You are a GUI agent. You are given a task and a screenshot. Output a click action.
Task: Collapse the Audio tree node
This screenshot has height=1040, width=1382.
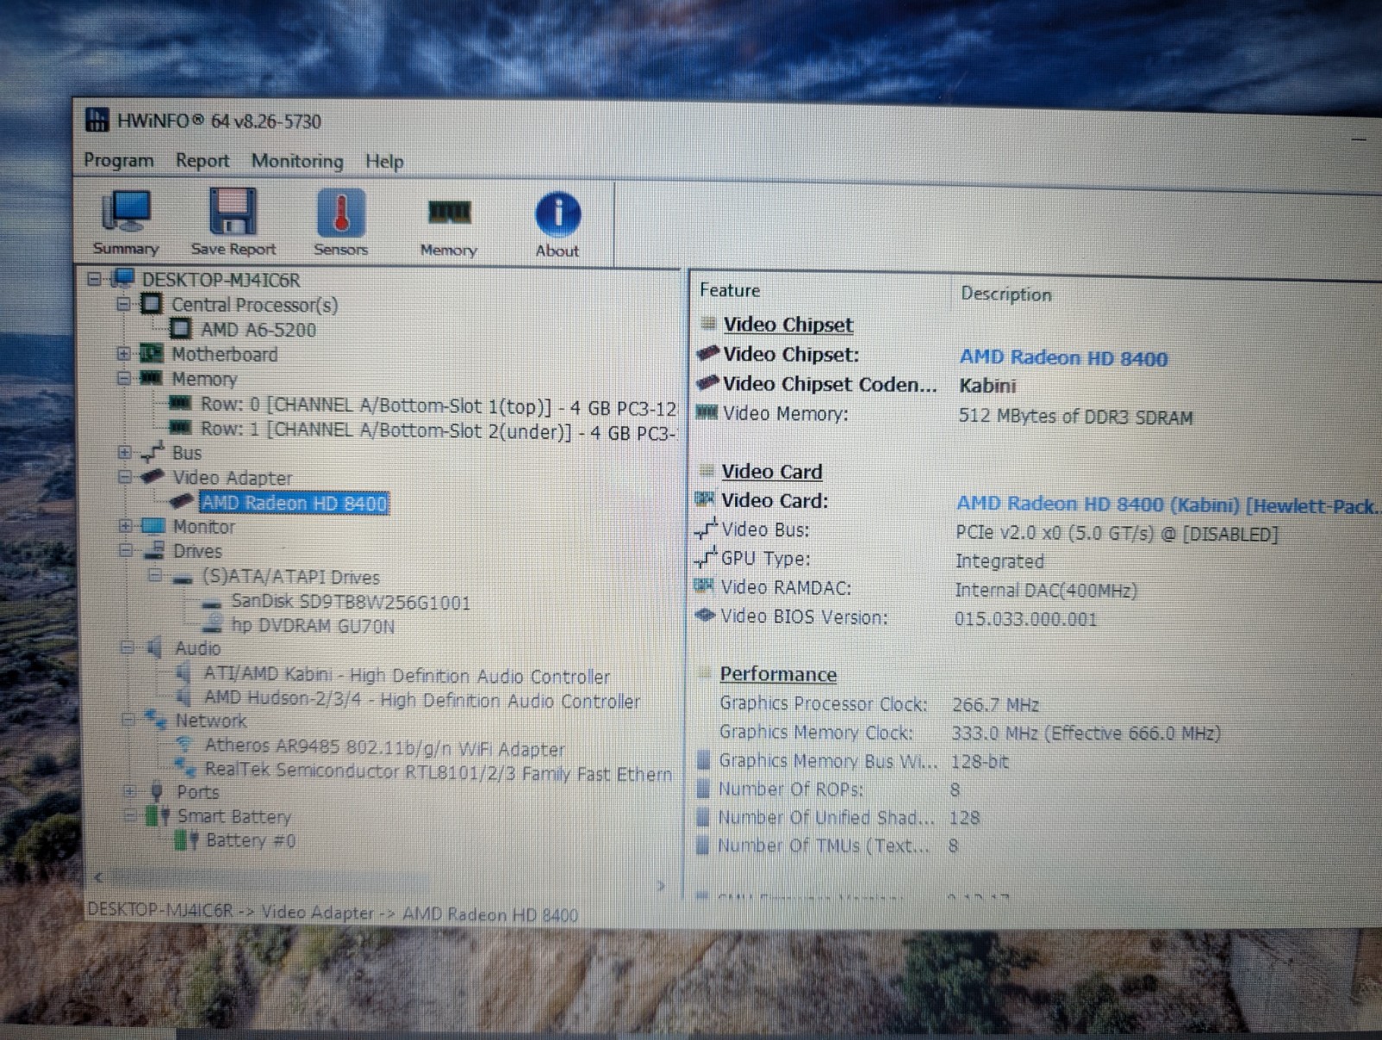point(127,647)
